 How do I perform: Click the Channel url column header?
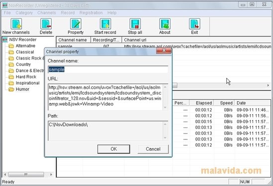coord(197,40)
